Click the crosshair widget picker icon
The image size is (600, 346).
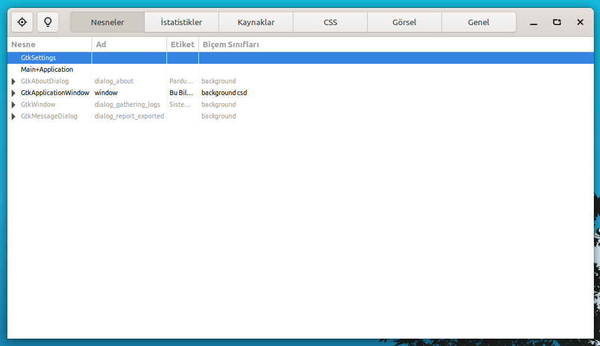coord(22,22)
